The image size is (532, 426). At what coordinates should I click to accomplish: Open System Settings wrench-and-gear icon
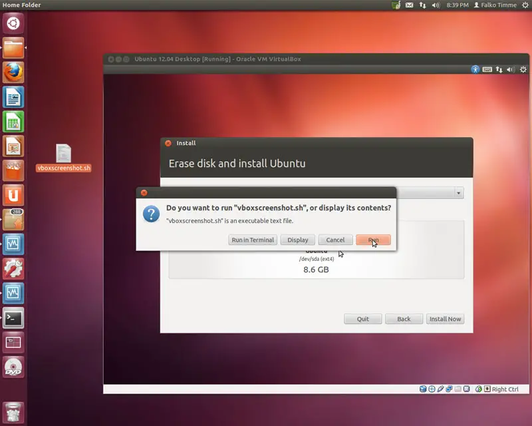click(13, 268)
